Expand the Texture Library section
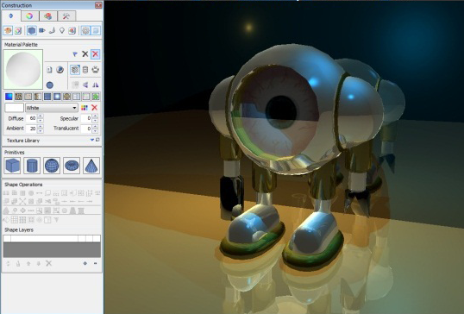Screen dimensions: 464x314 [x=92, y=140]
